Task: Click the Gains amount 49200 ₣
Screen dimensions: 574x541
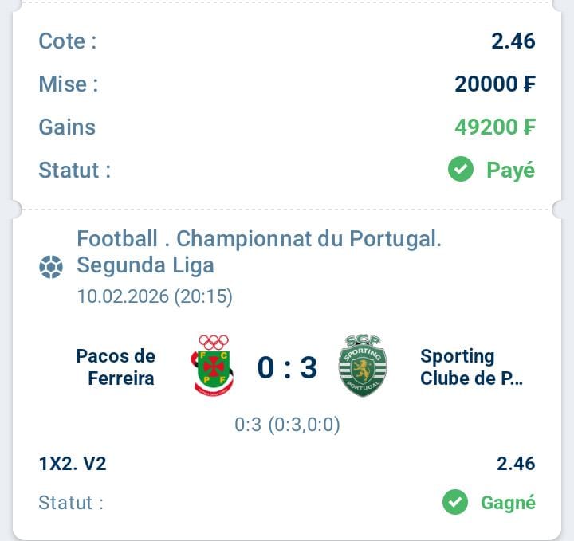Action: tap(494, 127)
